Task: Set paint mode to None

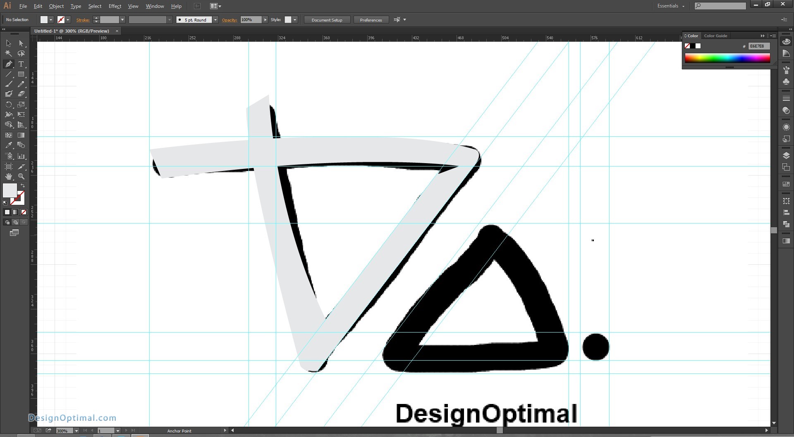Action: [x=24, y=212]
